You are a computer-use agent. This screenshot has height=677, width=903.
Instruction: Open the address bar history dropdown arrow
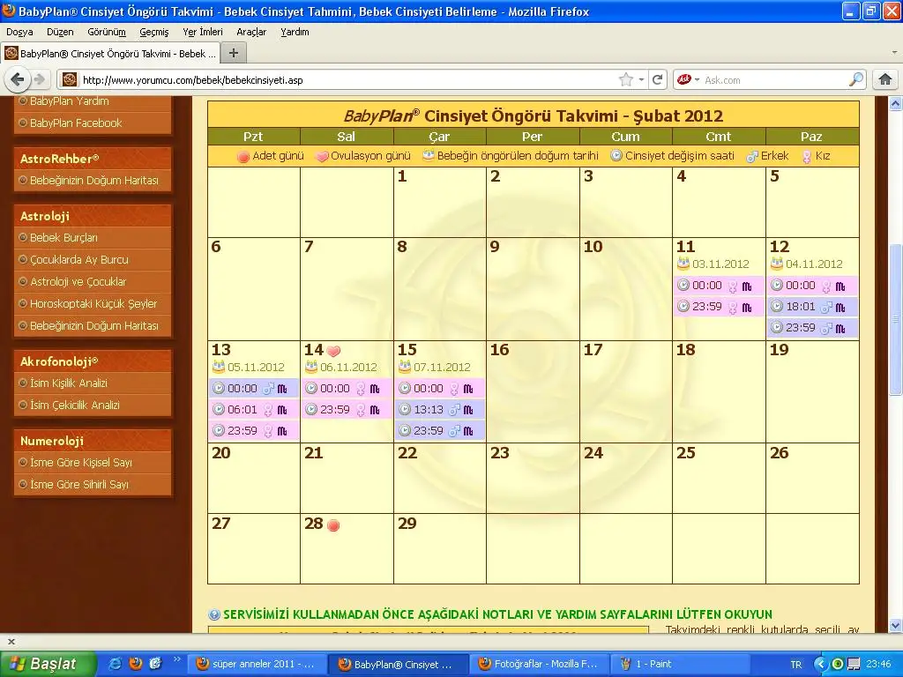[x=641, y=79]
